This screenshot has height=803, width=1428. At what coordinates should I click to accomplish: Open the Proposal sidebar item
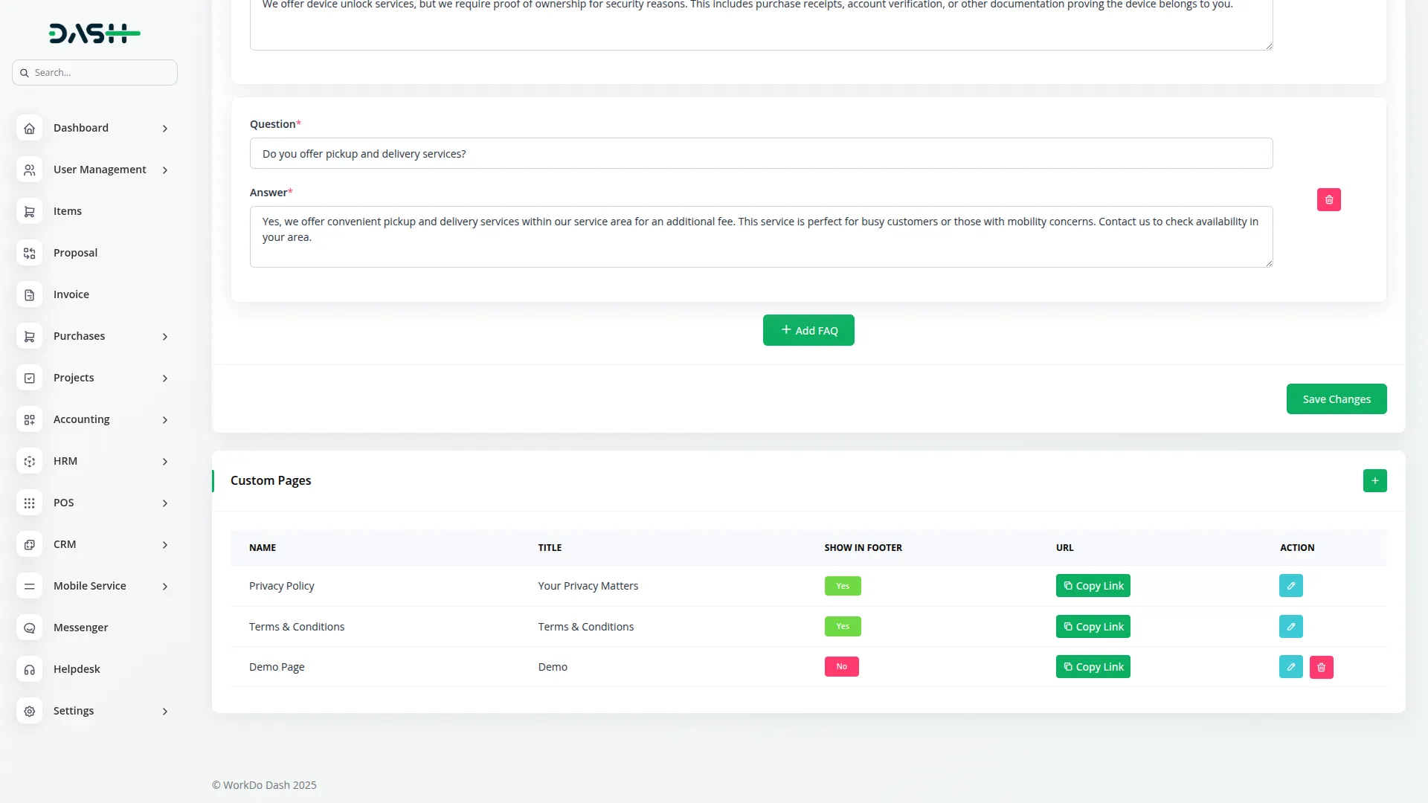coord(74,253)
